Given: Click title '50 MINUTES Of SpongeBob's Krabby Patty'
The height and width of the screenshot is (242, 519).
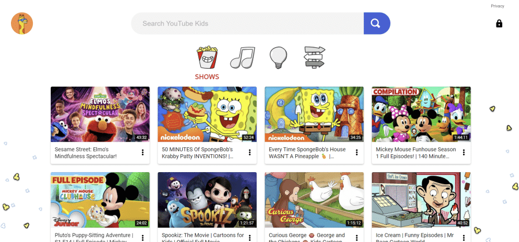Looking at the screenshot, I should coord(198,153).
